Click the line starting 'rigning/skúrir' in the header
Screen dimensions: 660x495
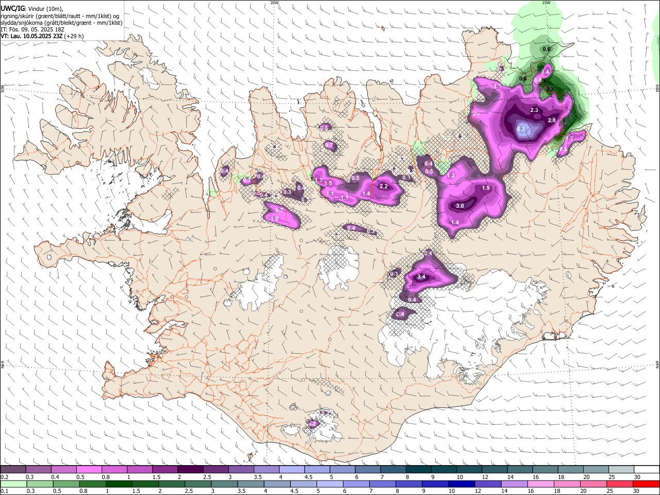click(59, 16)
